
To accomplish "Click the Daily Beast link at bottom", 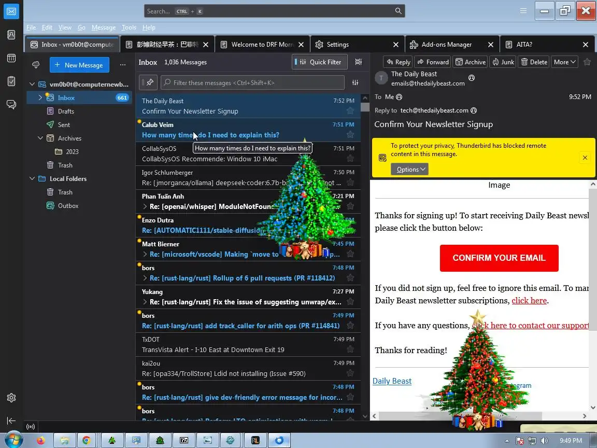I will 392,381.
